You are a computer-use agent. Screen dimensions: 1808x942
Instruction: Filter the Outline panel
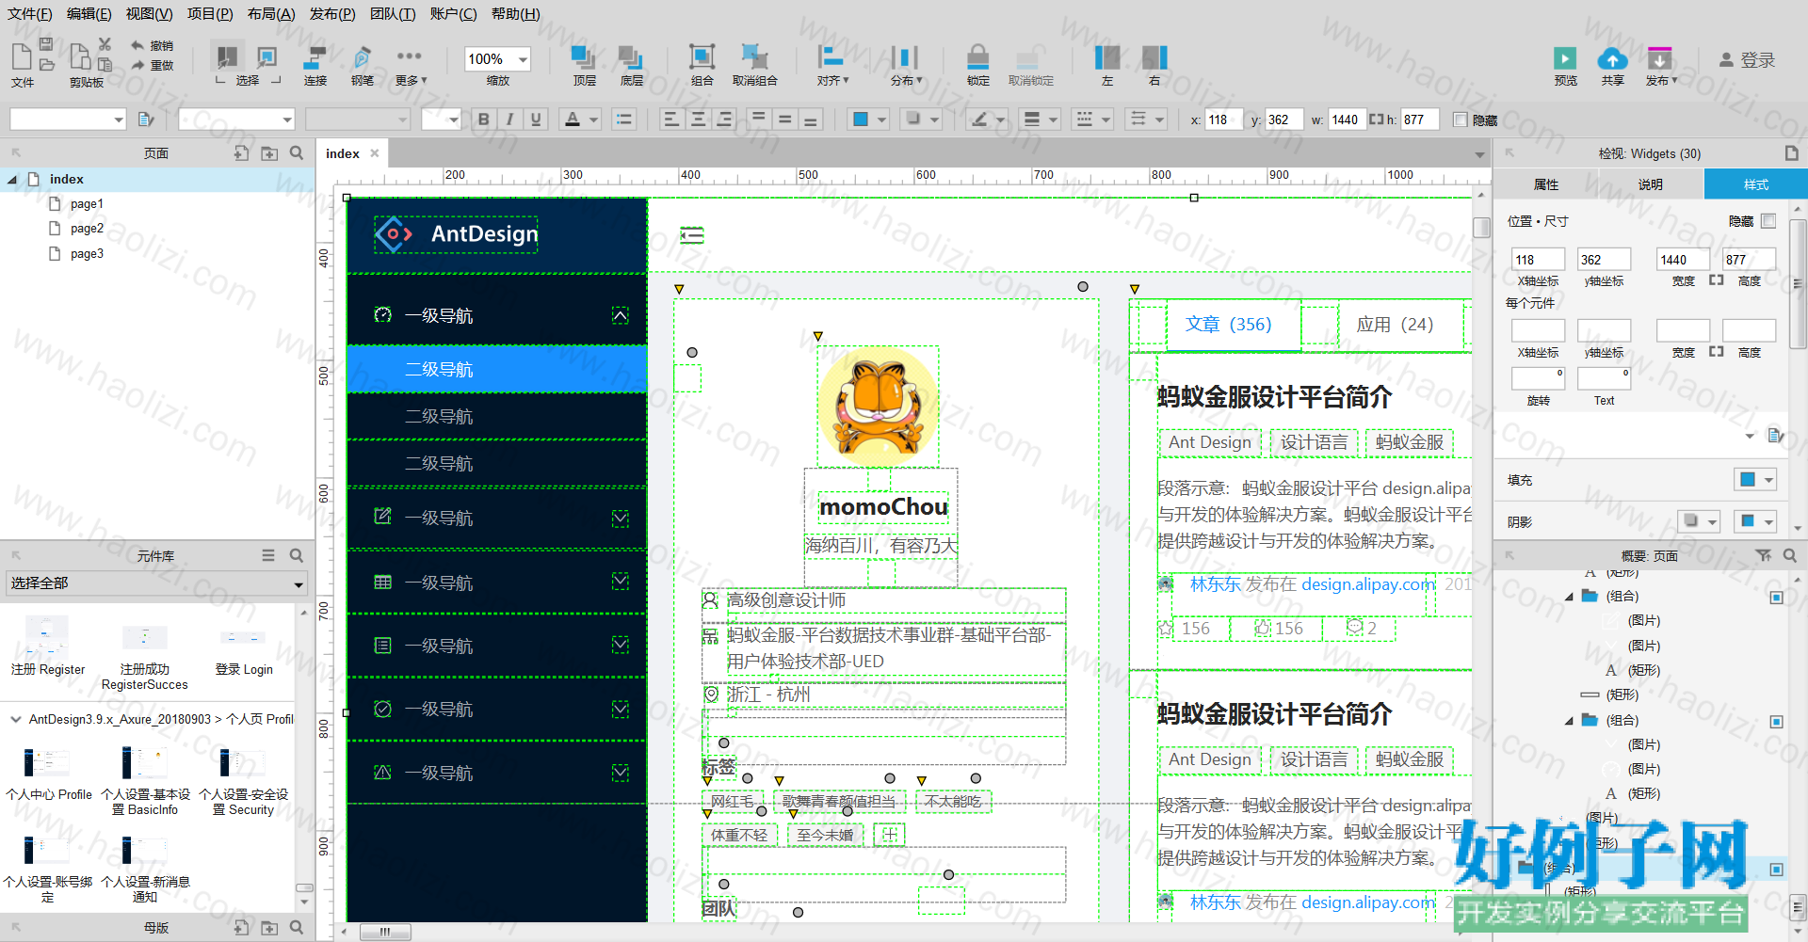(x=1764, y=555)
